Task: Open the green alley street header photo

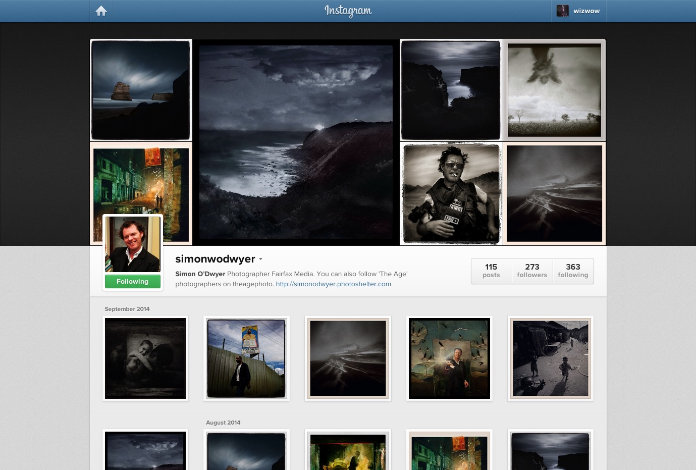Action: click(x=141, y=179)
